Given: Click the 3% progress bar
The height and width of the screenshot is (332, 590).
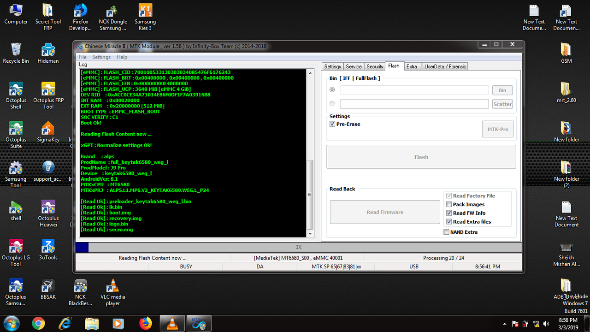Looking at the screenshot, I should (299, 248).
